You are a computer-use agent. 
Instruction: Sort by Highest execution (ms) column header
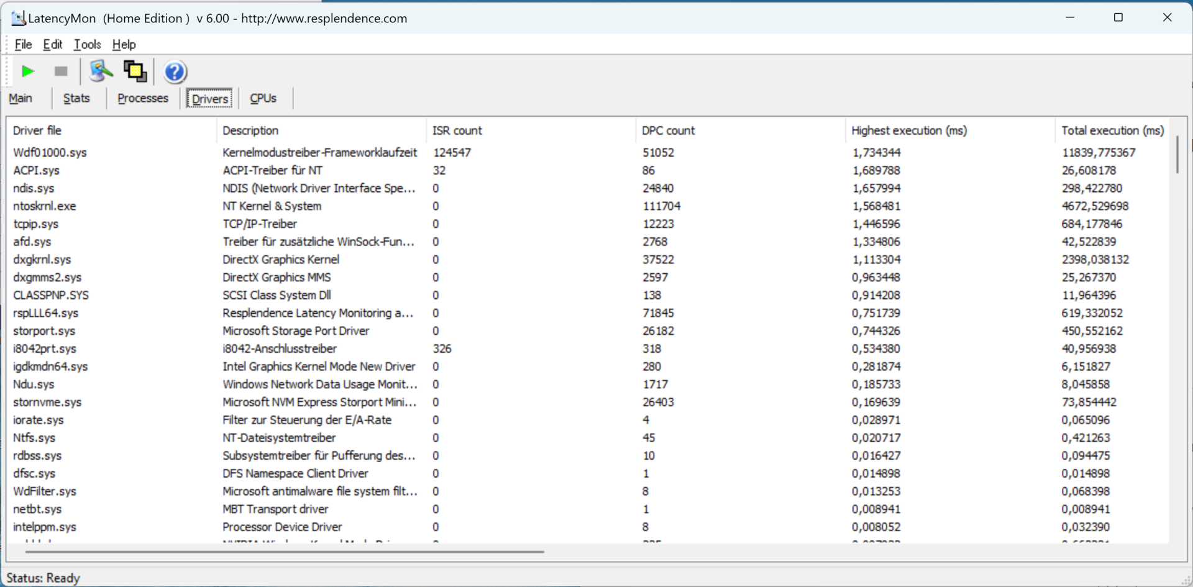pyautogui.click(x=908, y=130)
